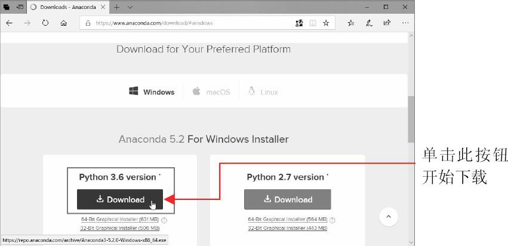Select the Linux platform tab
Image resolution: width=508 pixels, height=246 pixels.
[263, 92]
